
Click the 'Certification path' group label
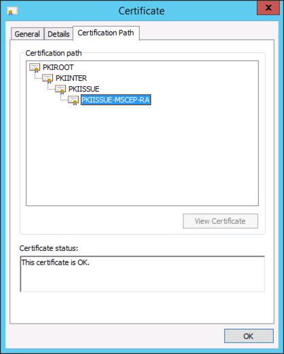tap(54, 53)
